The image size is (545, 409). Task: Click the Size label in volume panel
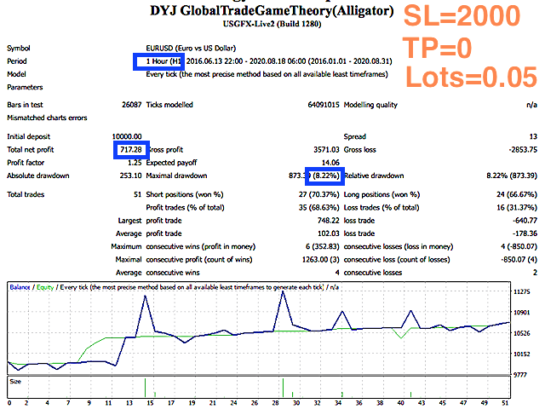tap(15, 382)
